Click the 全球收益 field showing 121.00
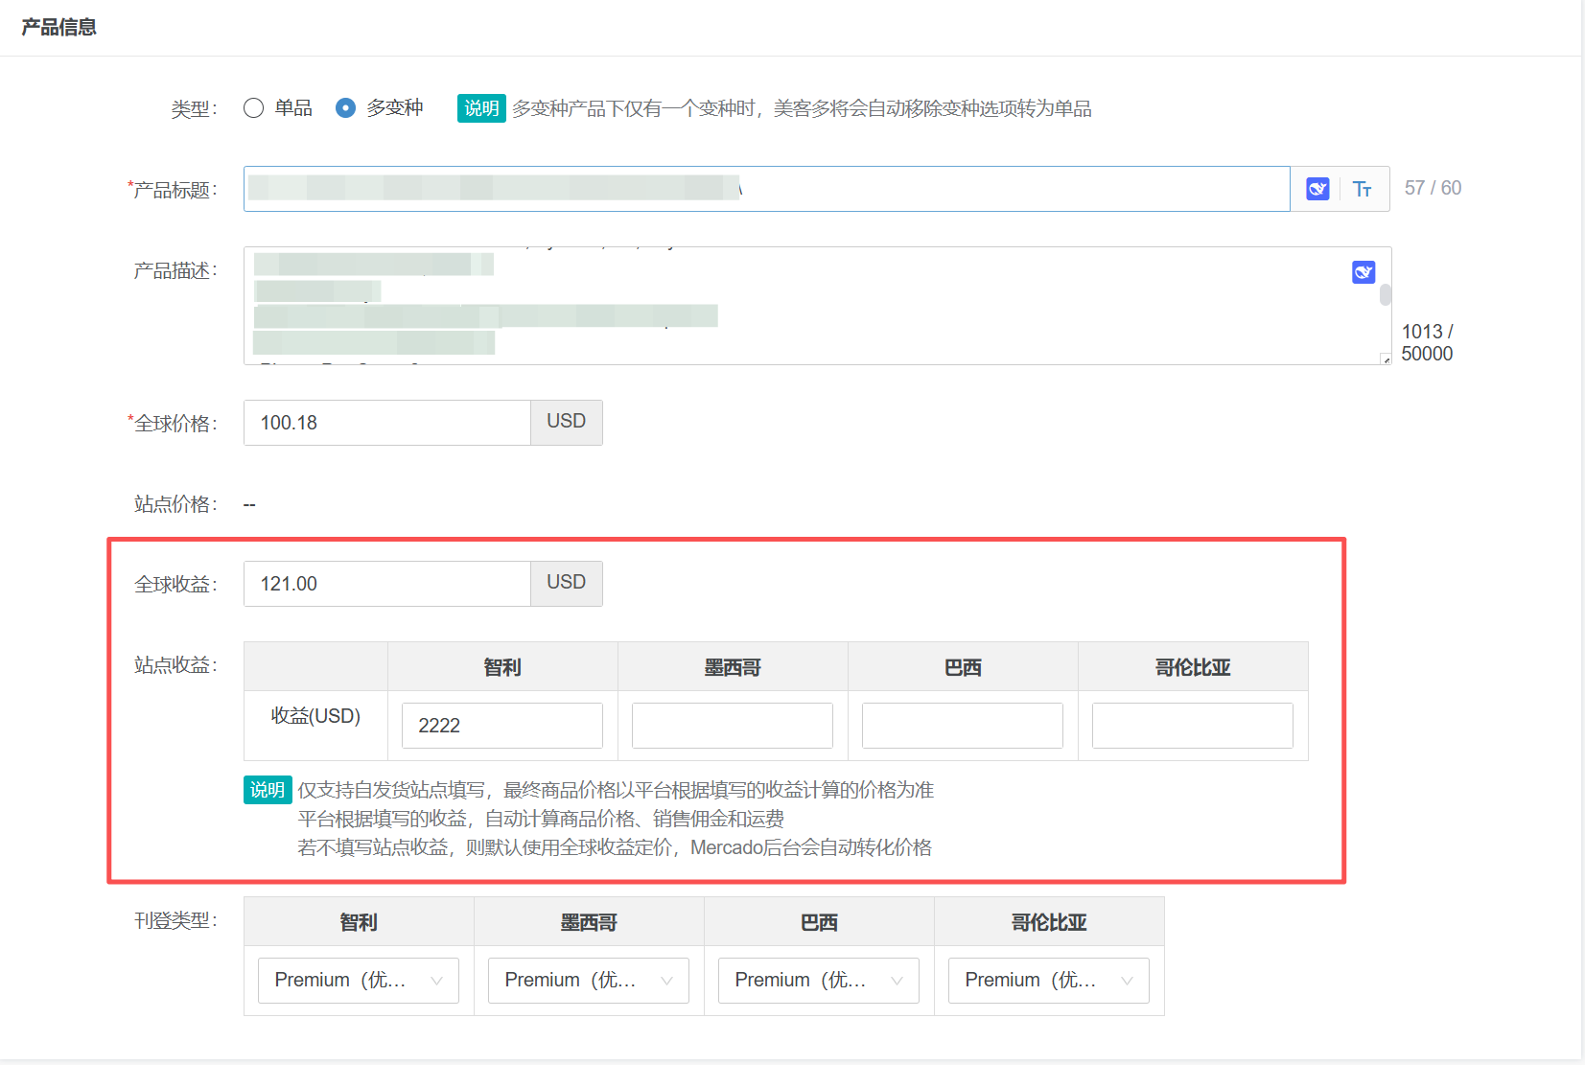Viewport: 1585px width, 1065px height. pyautogui.click(x=386, y=584)
